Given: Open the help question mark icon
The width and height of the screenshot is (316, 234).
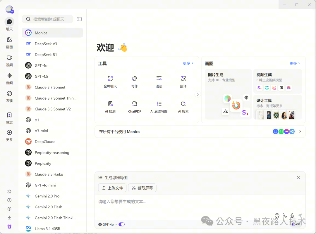Looking at the screenshot, I should pyautogui.click(x=9, y=200).
